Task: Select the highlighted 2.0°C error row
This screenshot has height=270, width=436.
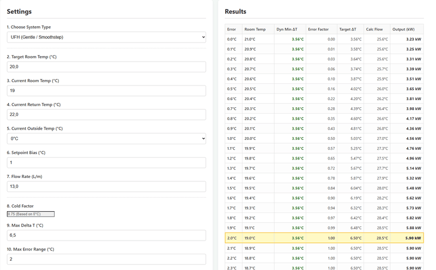Action: pyautogui.click(x=324, y=238)
